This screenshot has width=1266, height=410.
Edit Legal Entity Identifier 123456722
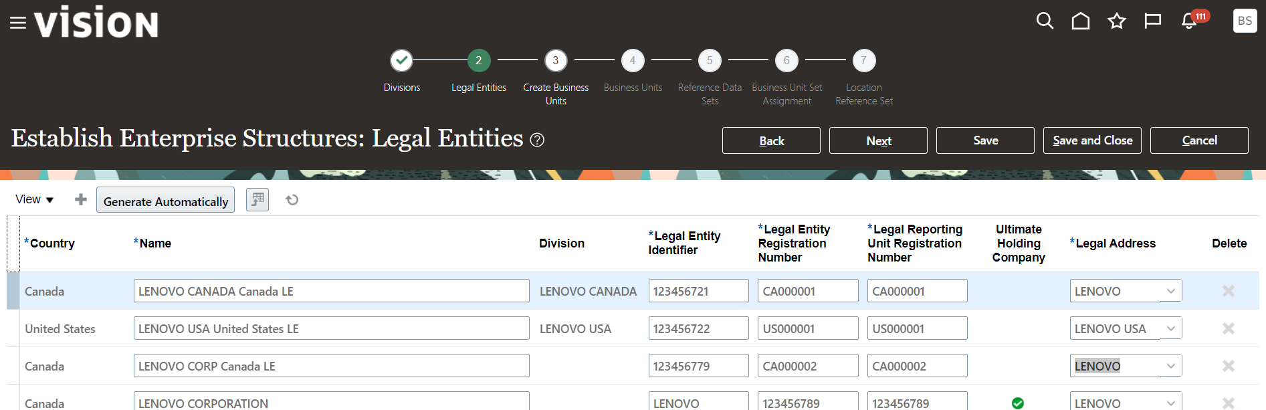coord(698,328)
